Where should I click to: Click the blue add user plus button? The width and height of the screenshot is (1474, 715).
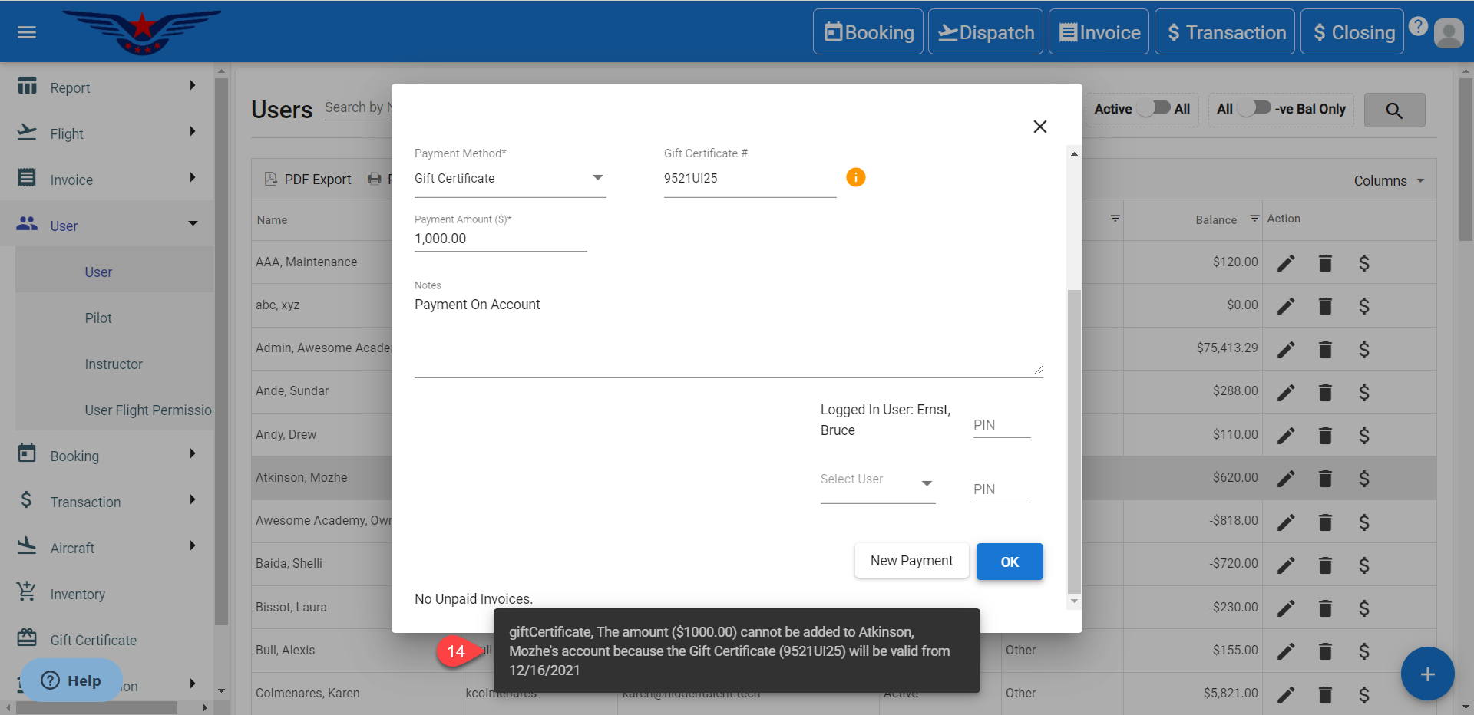[1427, 674]
